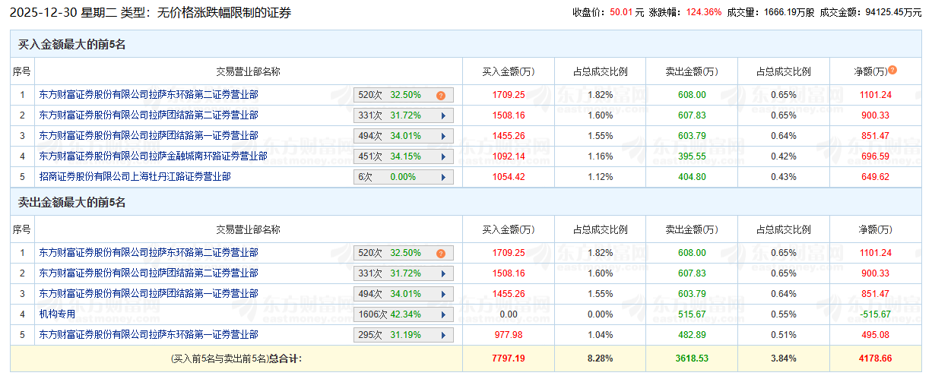This screenshot has height=379, width=932.
Task: Click the arrow icon next to 6次 0.00%
Action: click(x=441, y=177)
